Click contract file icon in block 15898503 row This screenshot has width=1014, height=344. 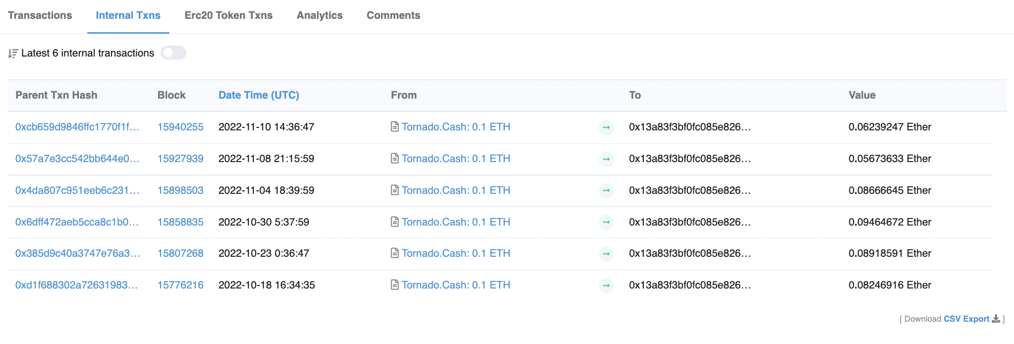coord(394,190)
